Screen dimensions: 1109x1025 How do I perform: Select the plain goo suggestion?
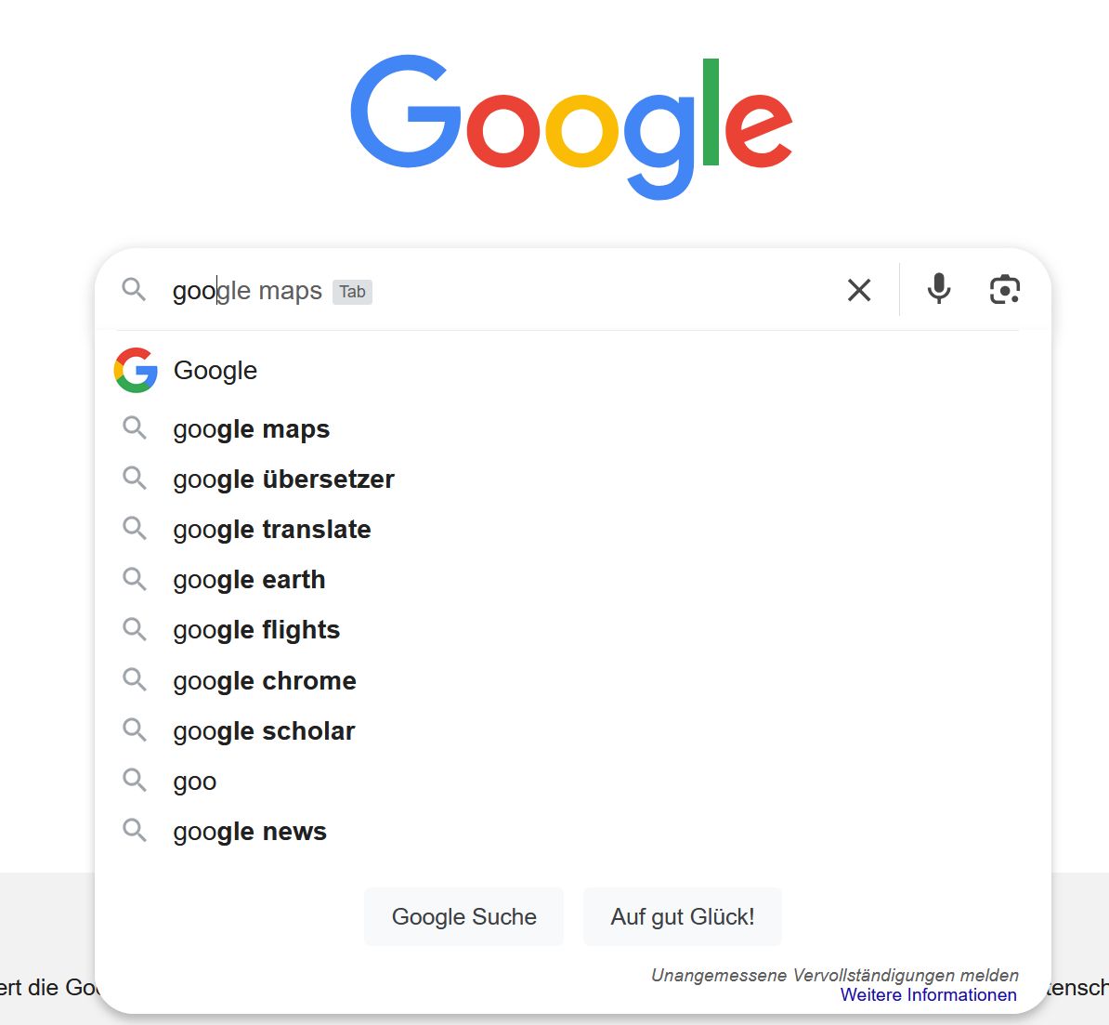click(x=195, y=782)
